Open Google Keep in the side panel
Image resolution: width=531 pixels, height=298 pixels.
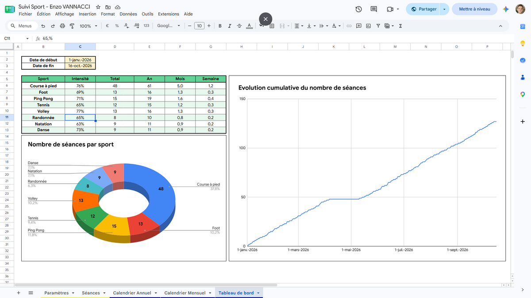[x=523, y=43]
